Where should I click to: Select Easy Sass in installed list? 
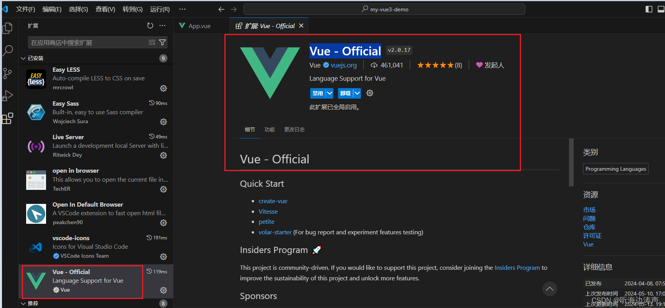pos(96,113)
